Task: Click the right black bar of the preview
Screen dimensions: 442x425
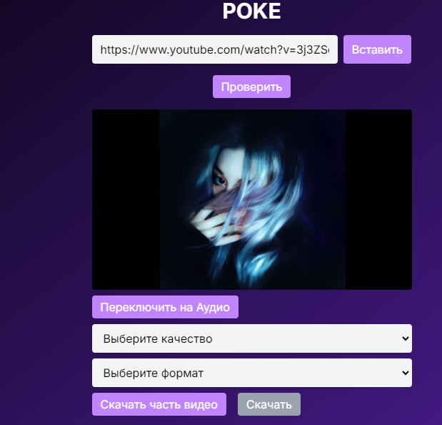Action: point(378,200)
